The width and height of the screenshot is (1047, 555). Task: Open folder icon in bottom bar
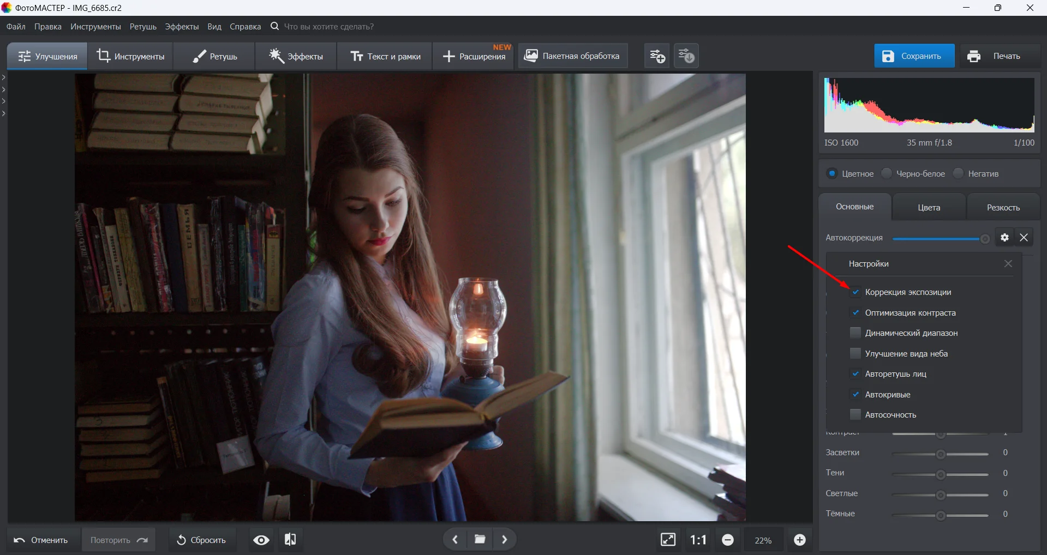coord(480,539)
